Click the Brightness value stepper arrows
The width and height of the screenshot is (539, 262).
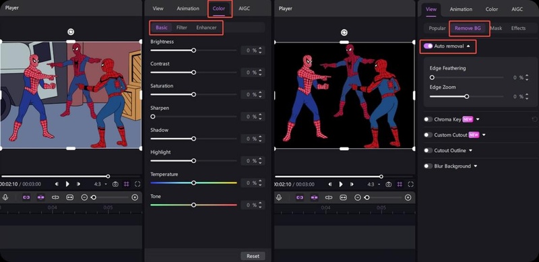point(260,51)
